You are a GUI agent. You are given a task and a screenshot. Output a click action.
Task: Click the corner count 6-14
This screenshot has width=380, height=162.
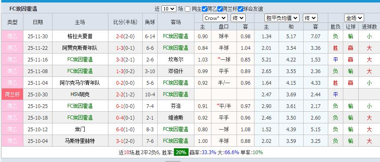click(150, 37)
